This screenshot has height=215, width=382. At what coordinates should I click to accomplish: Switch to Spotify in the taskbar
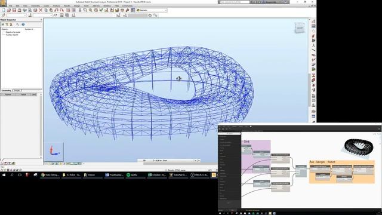(135, 175)
